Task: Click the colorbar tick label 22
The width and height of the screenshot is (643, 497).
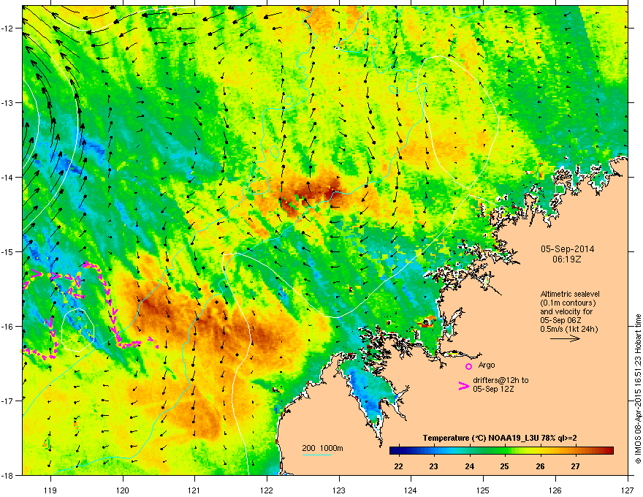Action: 398,466
